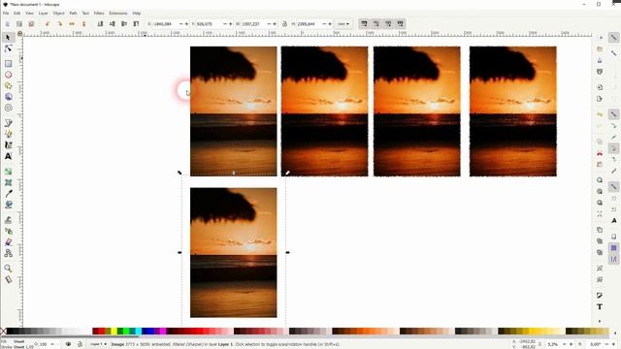Select the Calligraphy tool

tap(8, 145)
